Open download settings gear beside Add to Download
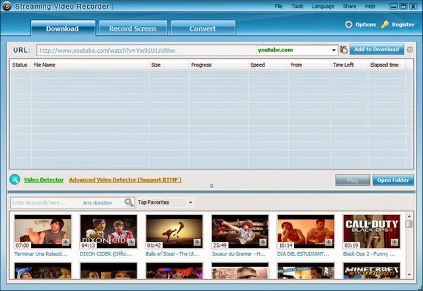 (x=410, y=49)
